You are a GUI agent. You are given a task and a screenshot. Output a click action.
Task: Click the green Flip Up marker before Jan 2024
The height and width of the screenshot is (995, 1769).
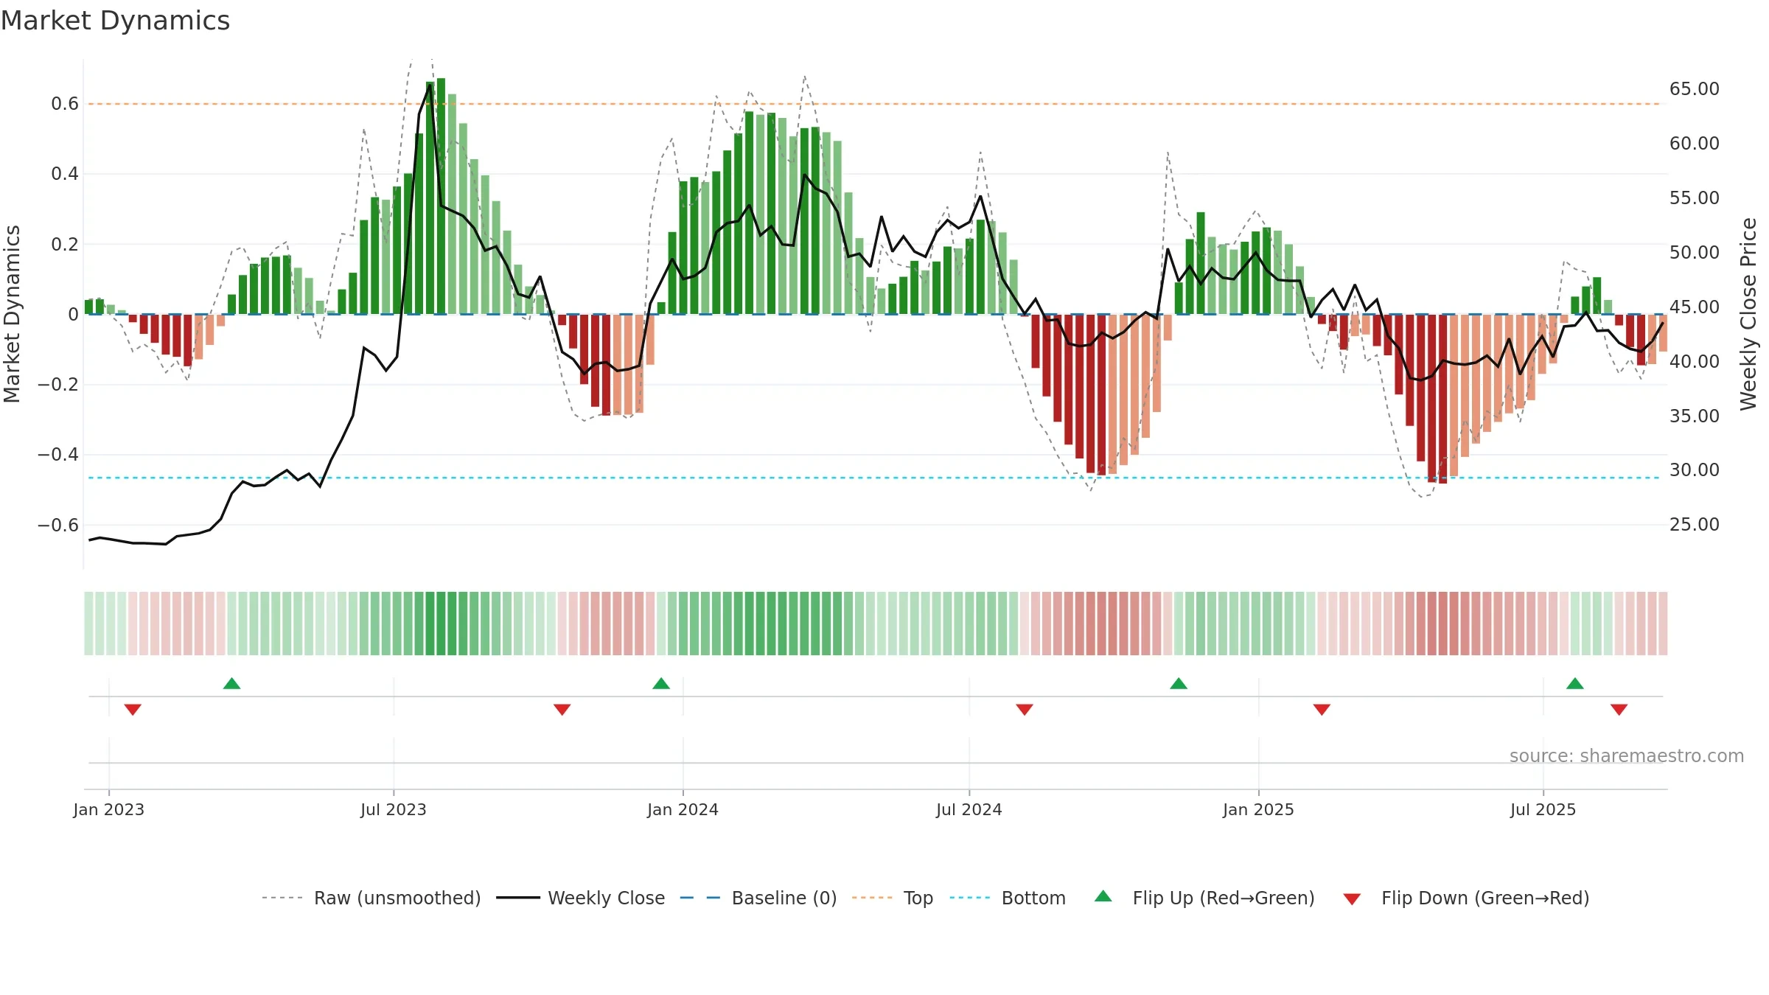(x=661, y=683)
